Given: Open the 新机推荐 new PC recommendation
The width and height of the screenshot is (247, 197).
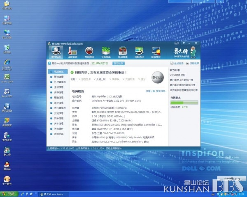Looking at the screenshot, I should point(156,52).
